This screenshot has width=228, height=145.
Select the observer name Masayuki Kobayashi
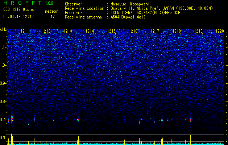coord(130,4)
